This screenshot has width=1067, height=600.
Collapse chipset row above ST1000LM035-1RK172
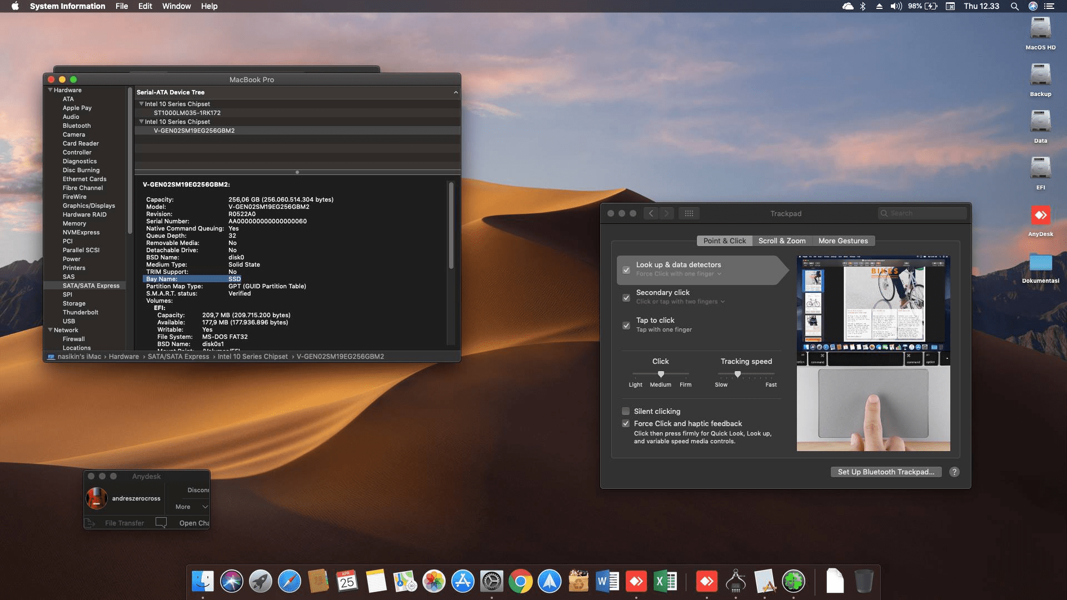[x=141, y=104]
